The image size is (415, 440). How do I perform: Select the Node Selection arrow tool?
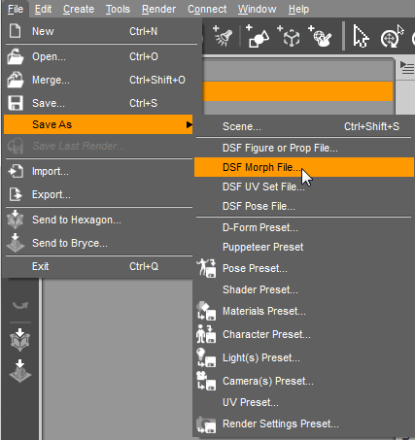point(361,36)
